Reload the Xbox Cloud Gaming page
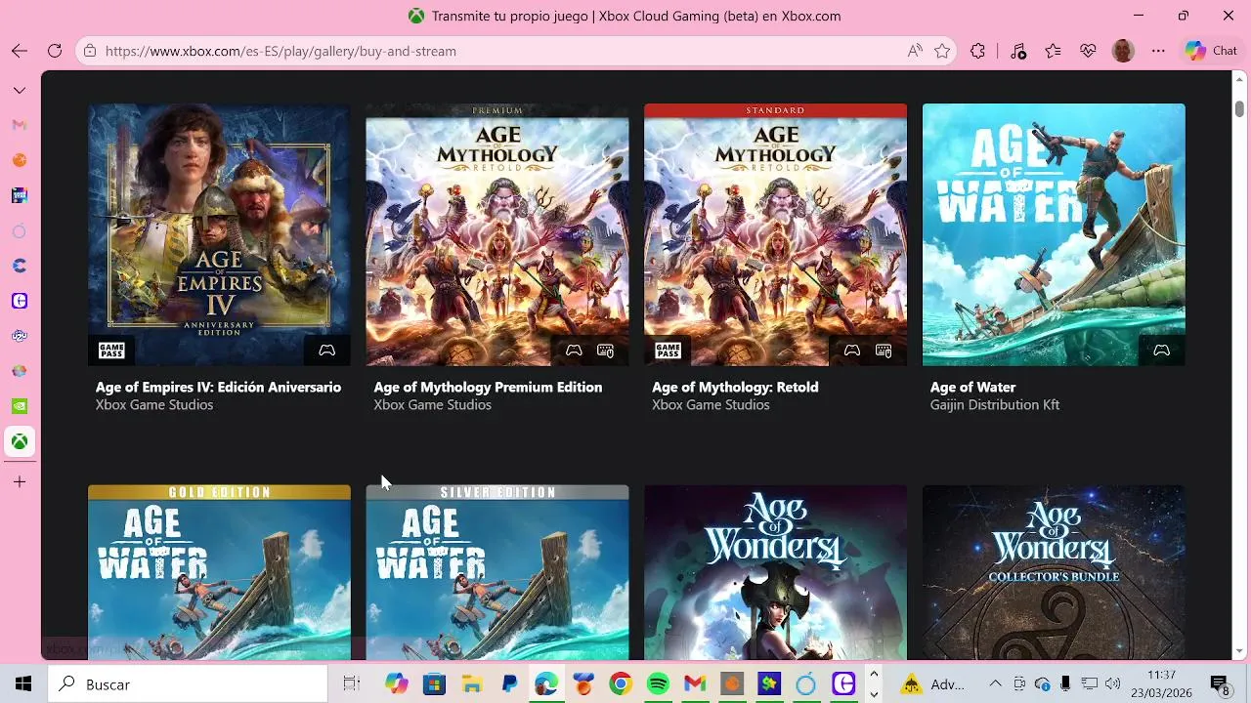This screenshot has height=703, width=1251. click(x=55, y=51)
